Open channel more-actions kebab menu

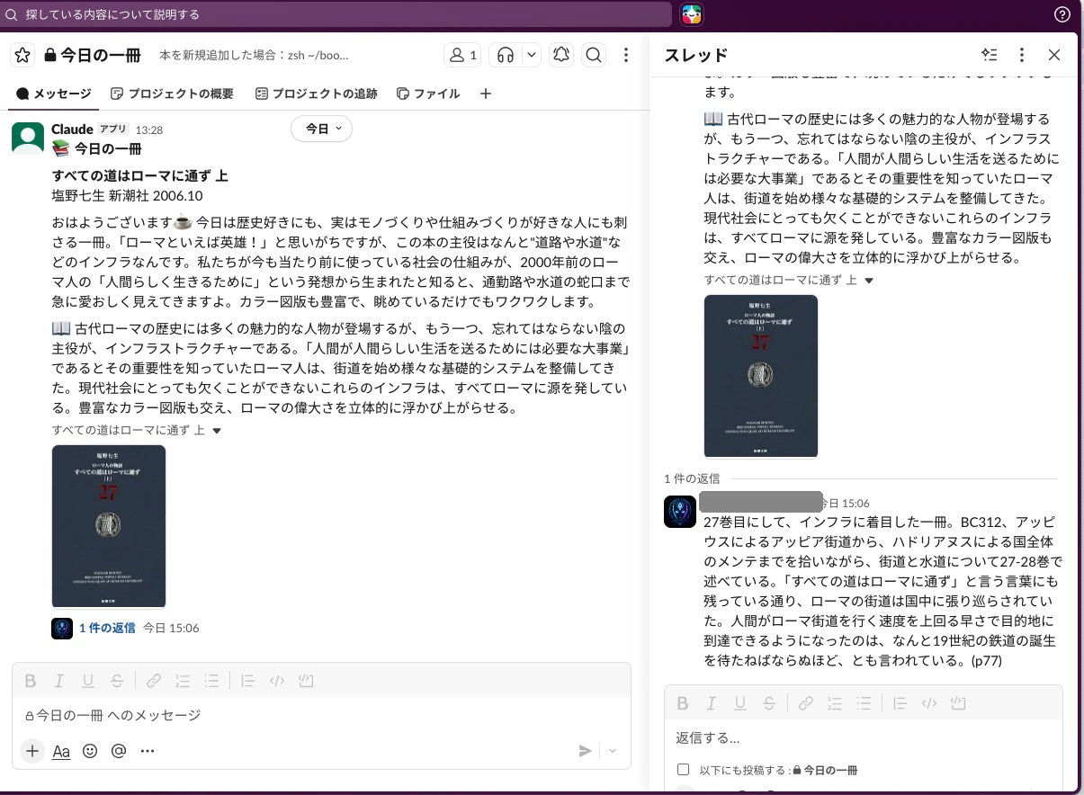pos(627,56)
